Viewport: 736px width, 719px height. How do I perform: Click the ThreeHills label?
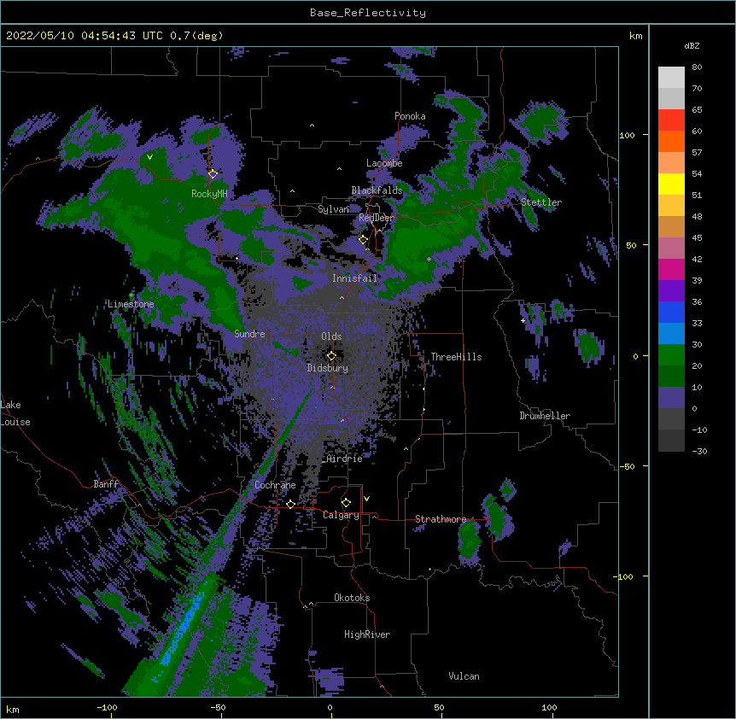(x=456, y=357)
